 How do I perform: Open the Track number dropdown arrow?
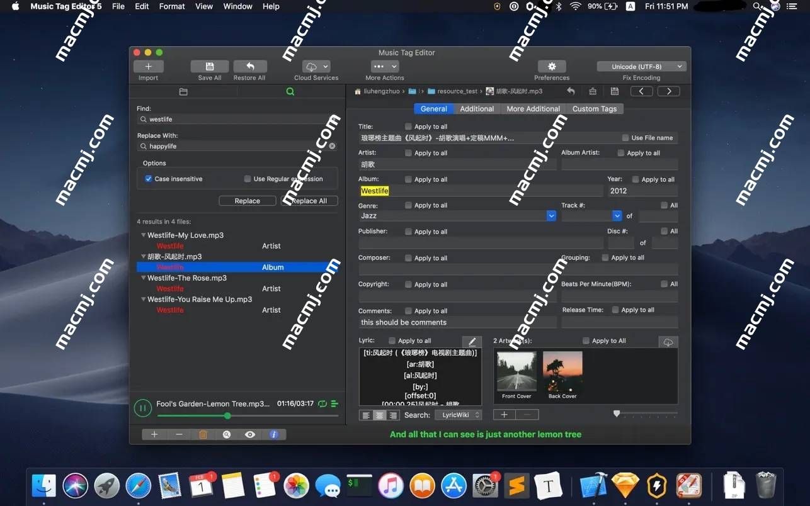(617, 216)
